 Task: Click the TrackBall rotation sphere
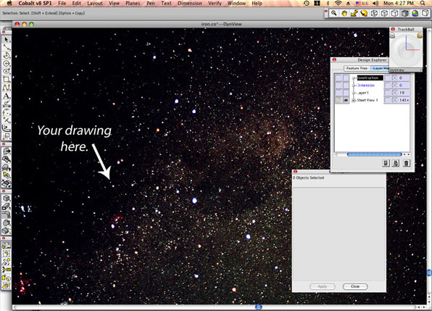[x=407, y=50]
